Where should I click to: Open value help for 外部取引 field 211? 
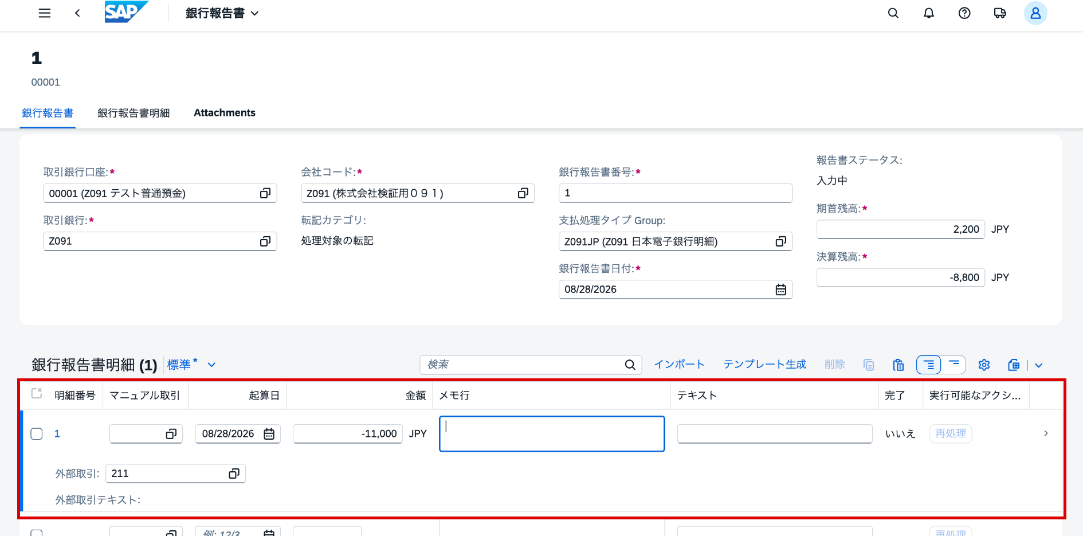(234, 474)
